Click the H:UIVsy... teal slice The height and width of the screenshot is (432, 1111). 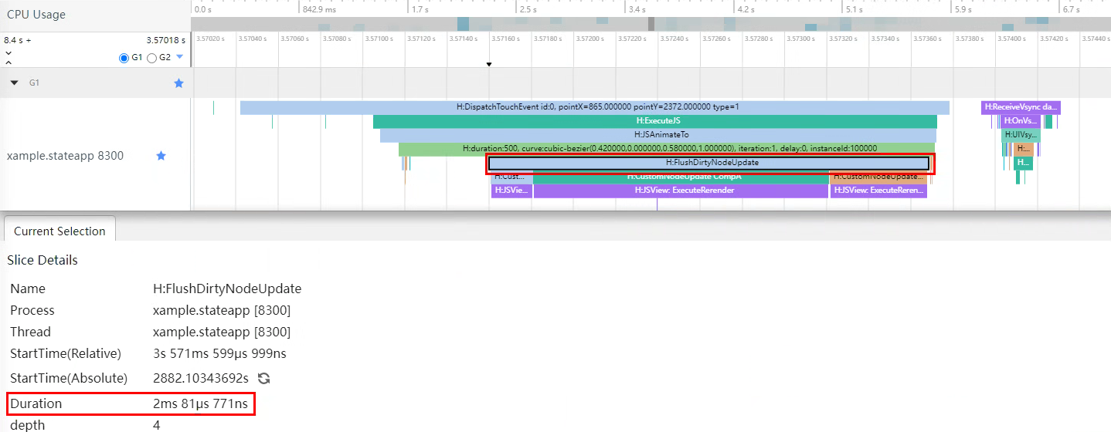click(1021, 135)
